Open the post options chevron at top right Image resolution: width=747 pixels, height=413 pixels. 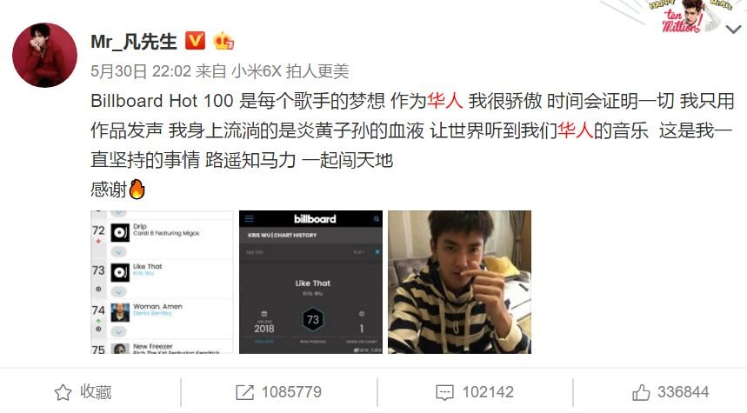pyautogui.click(x=733, y=30)
